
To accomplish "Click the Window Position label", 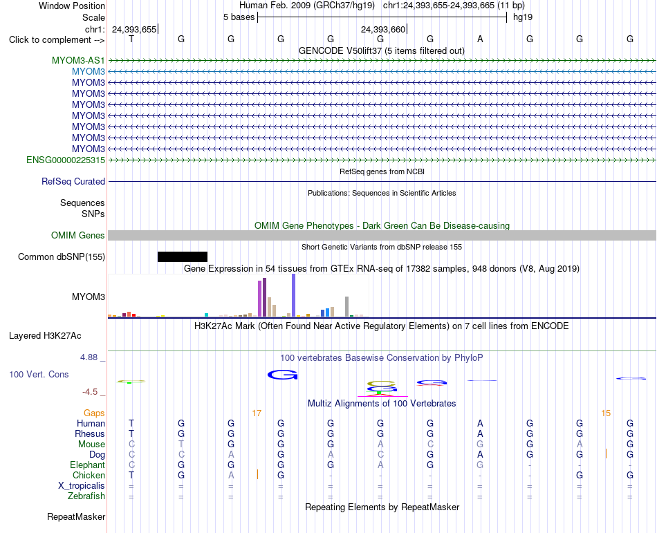I will [x=72, y=6].
